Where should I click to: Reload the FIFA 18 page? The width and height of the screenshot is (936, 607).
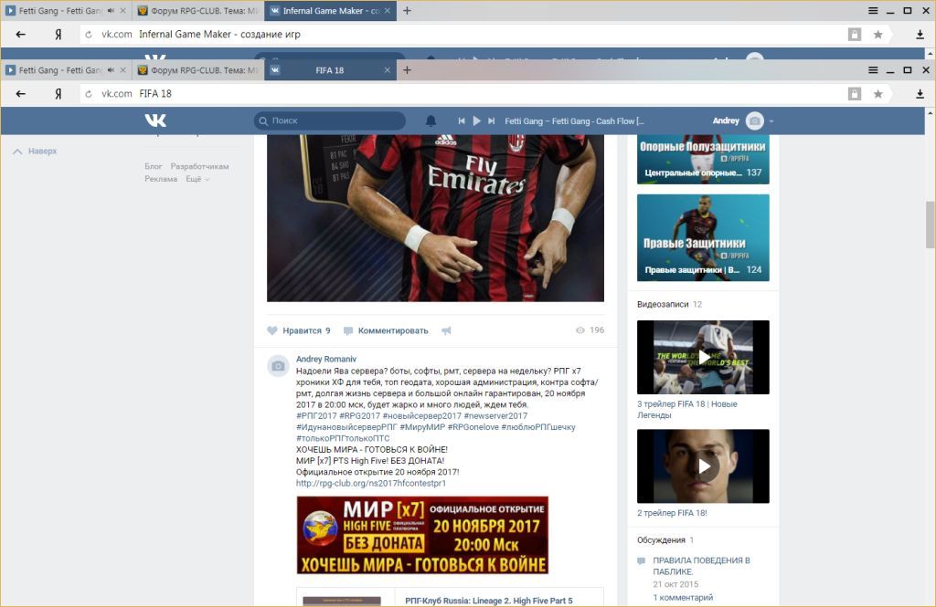tap(89, 94)
